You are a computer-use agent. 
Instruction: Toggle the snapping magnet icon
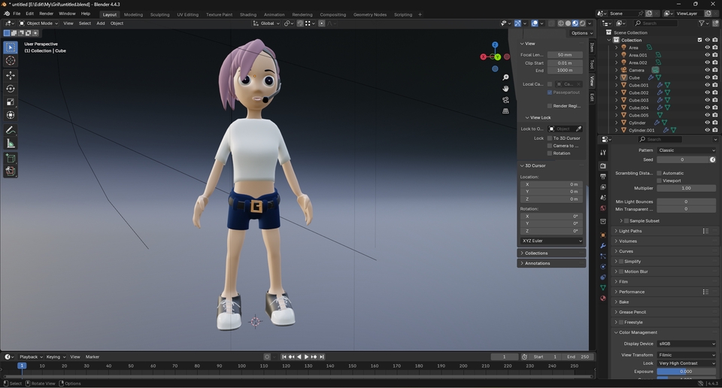[x=300, y=23]
